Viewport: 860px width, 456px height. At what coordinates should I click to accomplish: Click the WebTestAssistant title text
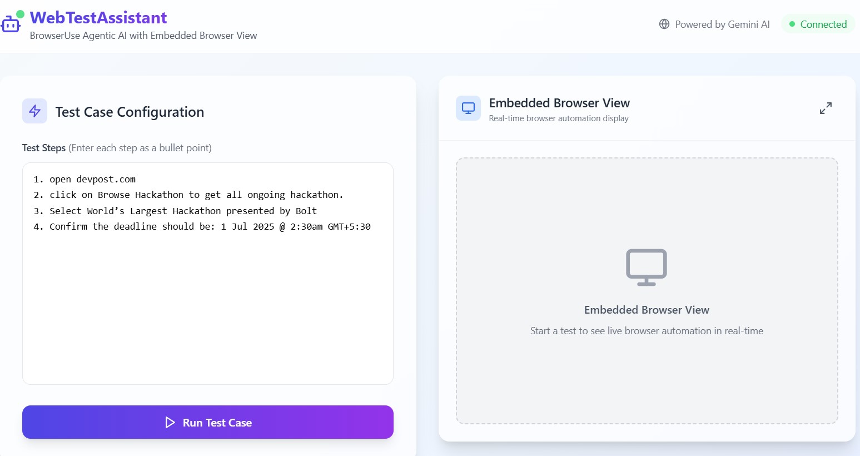coord(98,18)
